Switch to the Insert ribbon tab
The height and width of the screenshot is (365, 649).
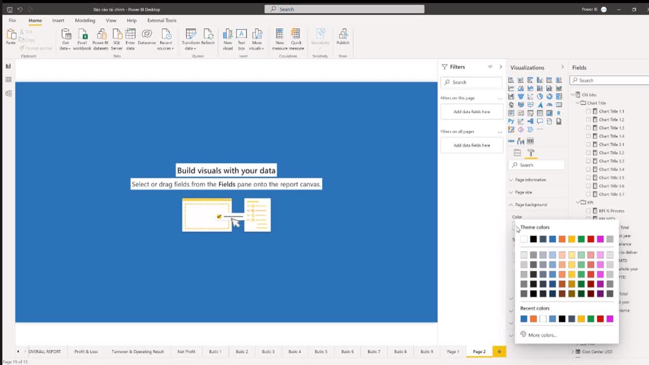pos(58,20)
